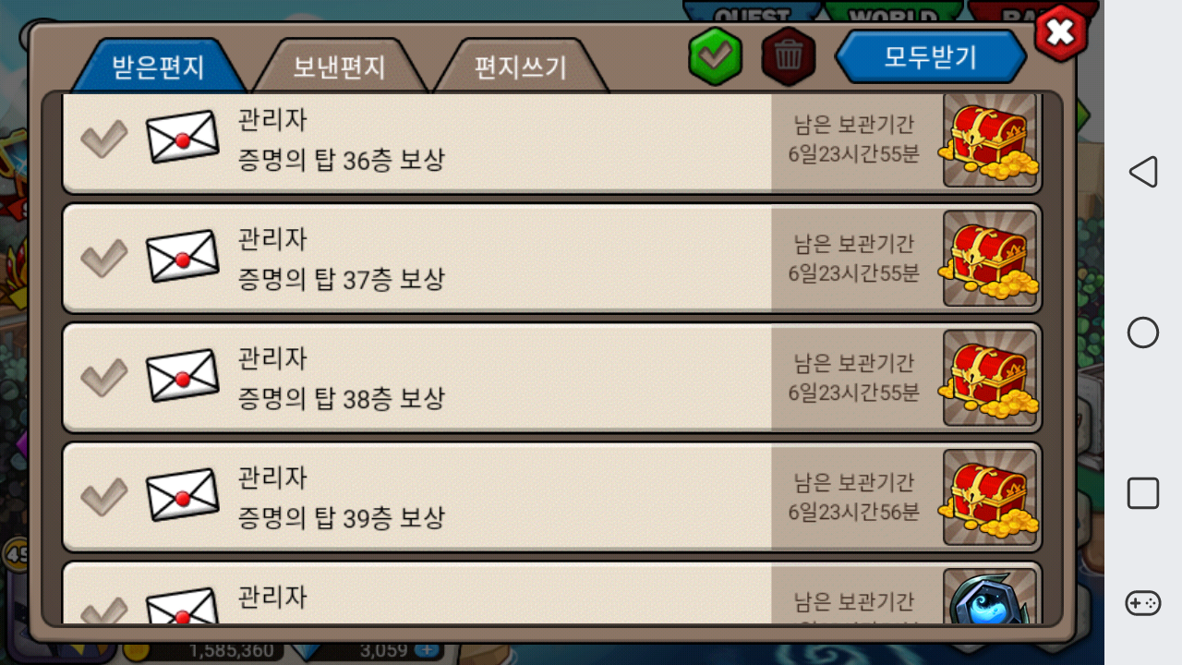
Task: Check the 증명의 탑 38층 보상 mail
Action: (104, 377)
